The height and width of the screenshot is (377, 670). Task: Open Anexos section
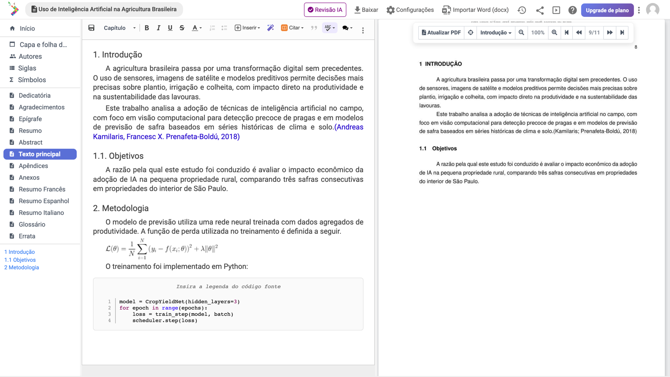(x=29, y=178)
